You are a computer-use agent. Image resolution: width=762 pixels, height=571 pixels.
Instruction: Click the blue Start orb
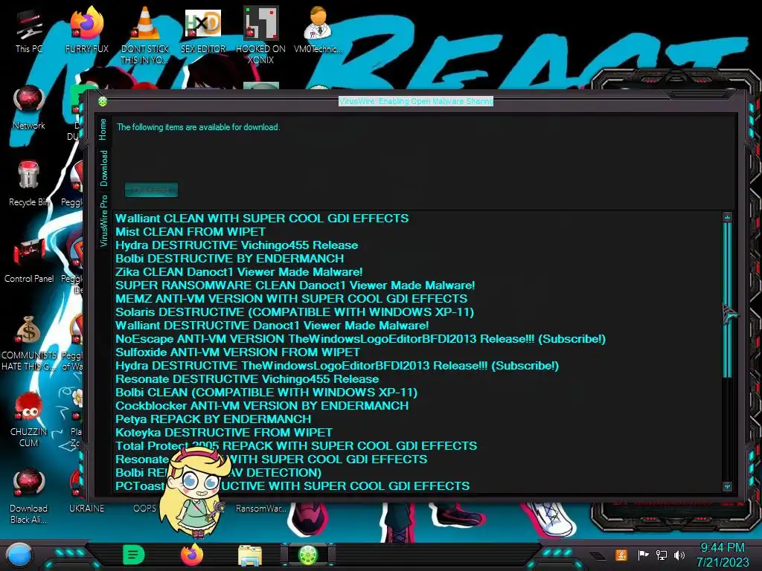pos(20,555)
